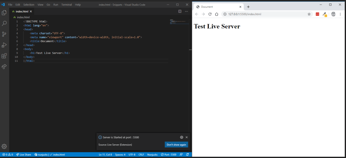Select the Document tab in Chrome
Image resolution: width=346 pixels, height=158 pixels.
click(219, 7)
